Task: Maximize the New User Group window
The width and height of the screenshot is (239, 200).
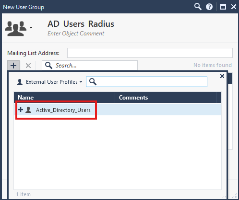Action: pyautogui.click(x=223, y=7)
